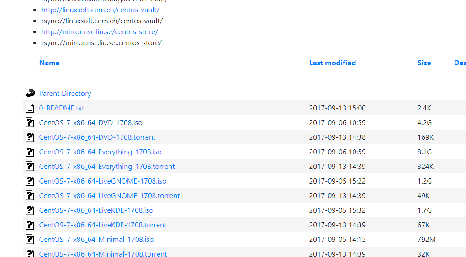Click the 1.2G size of LiveGNOME iso
Image resolution: width=466 pixels, height=257 pixels.
(424, 181)
